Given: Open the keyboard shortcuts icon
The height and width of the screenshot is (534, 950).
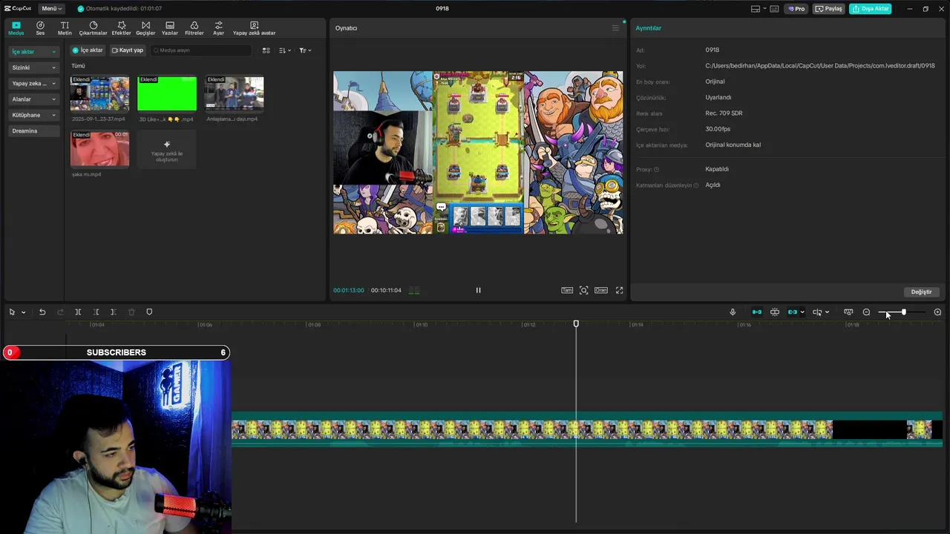Looking at the screenshot, I should tap(774, 9).
